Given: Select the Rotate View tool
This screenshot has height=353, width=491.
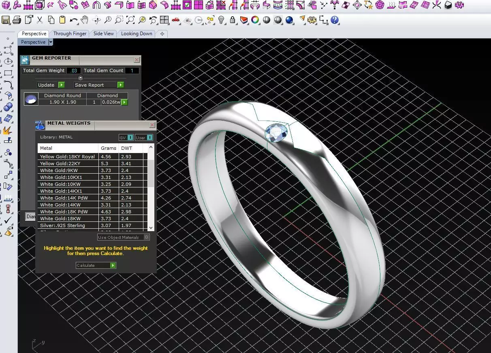Looking at the screenshot, I should [96, 20].
